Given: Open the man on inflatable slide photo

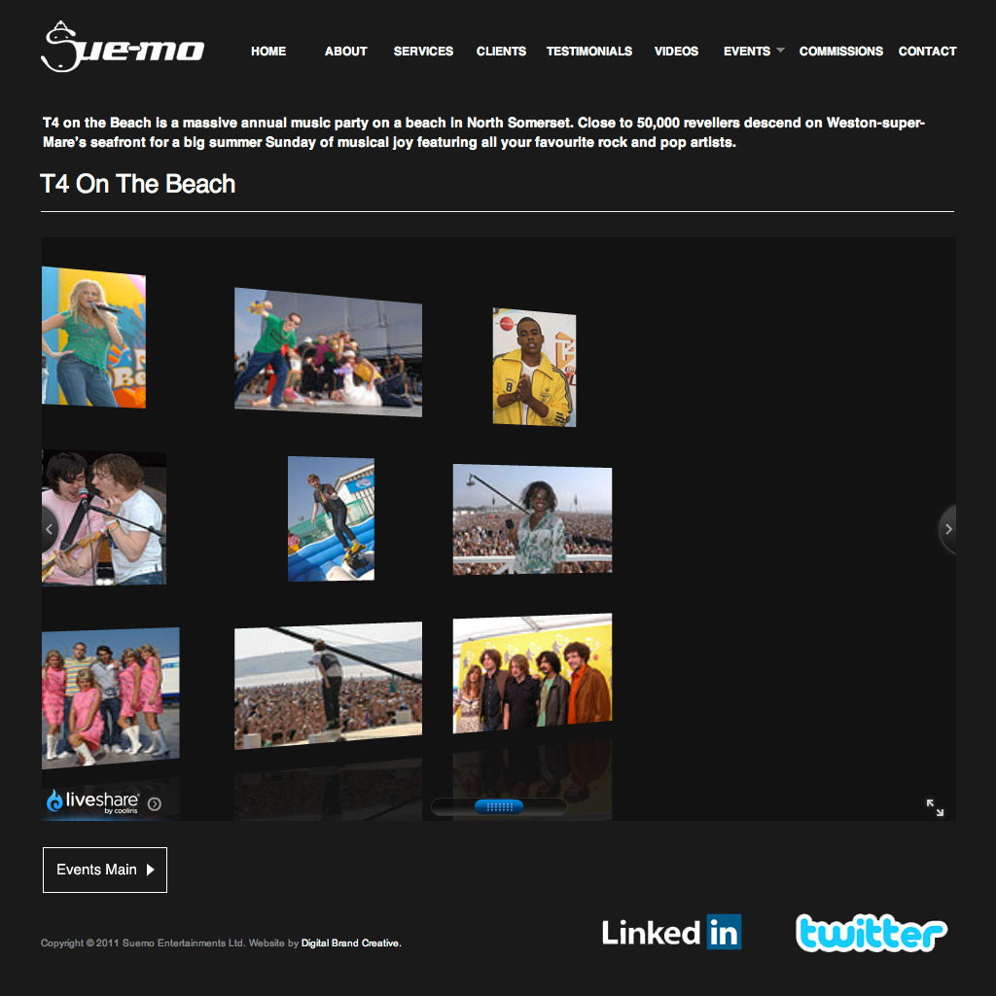Looking at the screenshot, I should (331, 518).
